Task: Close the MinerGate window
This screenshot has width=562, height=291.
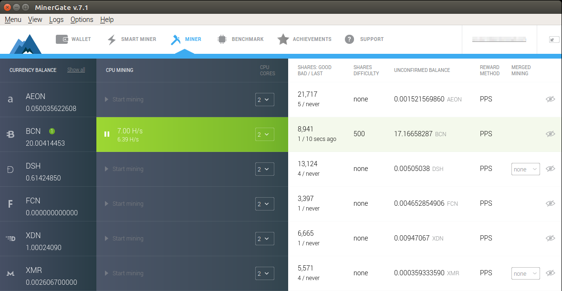Action: (7, 7)
